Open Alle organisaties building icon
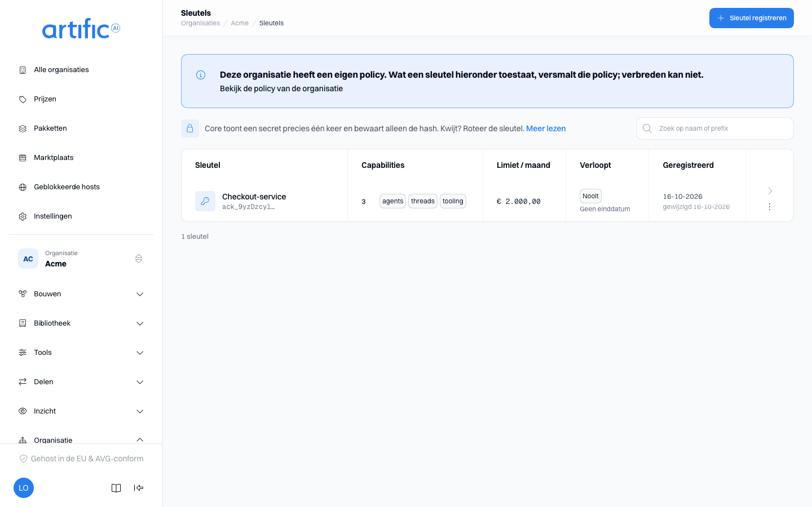The width and height of the screenshot is (812, 507). coord(23,70)
